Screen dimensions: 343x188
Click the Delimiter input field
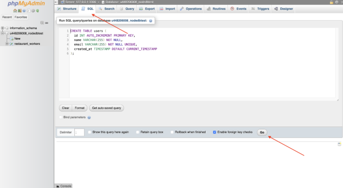[x=79, y=132]
